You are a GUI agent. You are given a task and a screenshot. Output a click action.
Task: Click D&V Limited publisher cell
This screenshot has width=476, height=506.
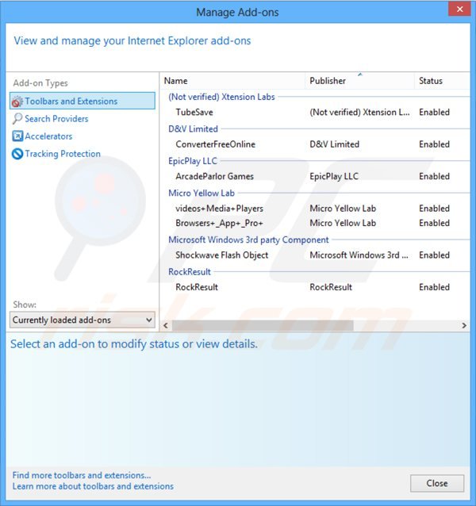click(334, 144)
